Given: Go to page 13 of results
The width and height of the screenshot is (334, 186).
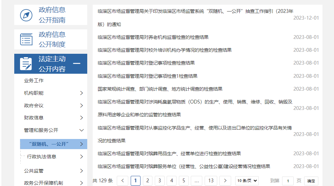Looking at the screenshot, I should 211,181.
